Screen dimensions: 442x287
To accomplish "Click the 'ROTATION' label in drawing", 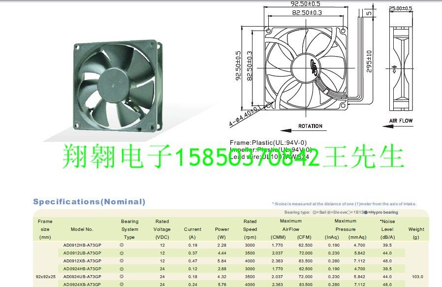I will (310, 126).
